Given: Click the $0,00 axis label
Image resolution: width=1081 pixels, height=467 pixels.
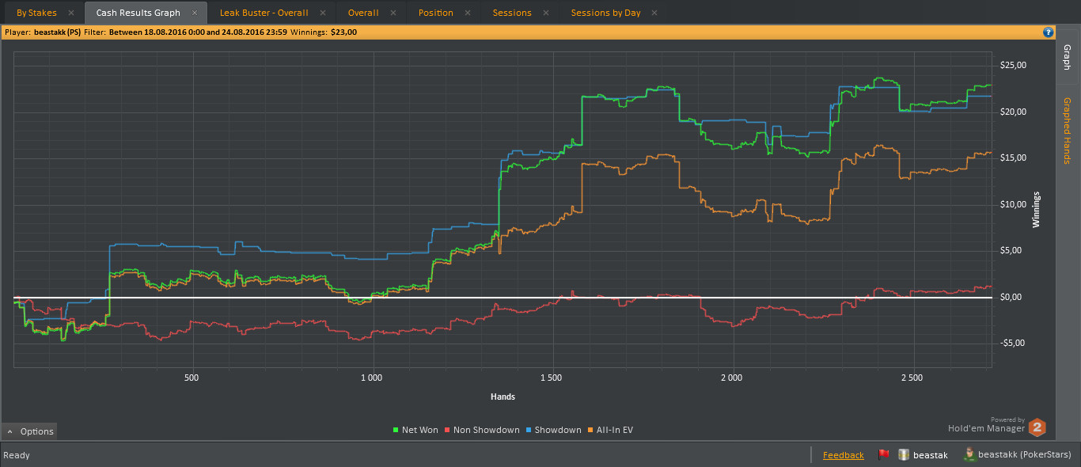Looking at the screenshot, I should (1012, 298).
